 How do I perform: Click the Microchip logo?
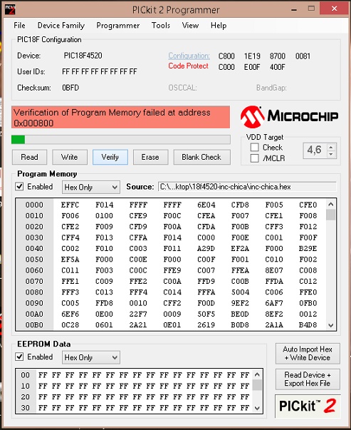289,117
